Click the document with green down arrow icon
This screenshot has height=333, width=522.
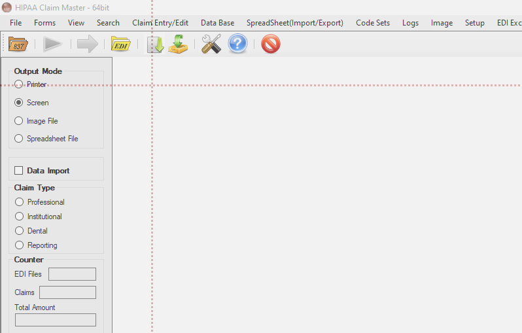click(156, 44)
